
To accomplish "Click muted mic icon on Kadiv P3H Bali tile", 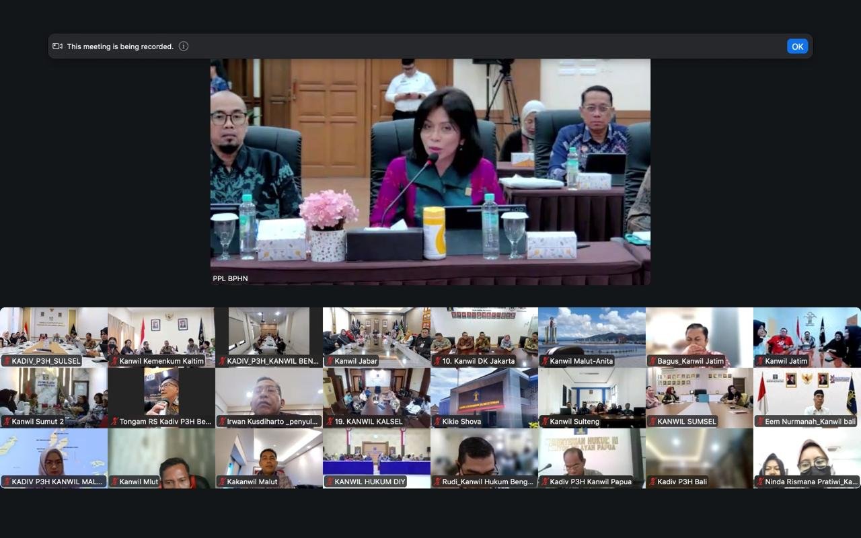I will point(652,482).
